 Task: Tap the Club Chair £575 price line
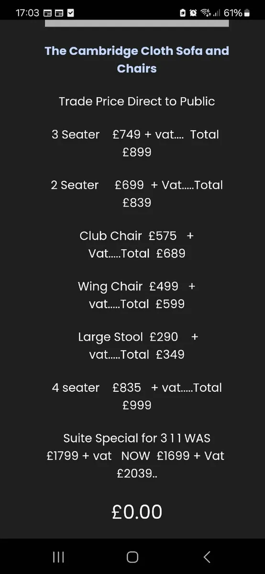137,244
